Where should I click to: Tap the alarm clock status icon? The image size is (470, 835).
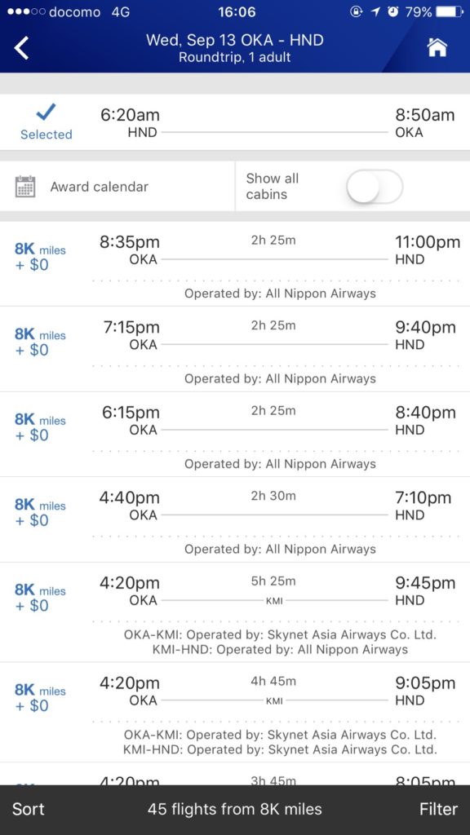coord(393,11)
